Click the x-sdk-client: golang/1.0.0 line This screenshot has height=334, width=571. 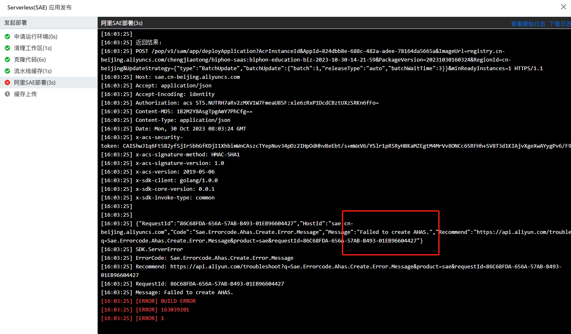click(x=159, y=181)
